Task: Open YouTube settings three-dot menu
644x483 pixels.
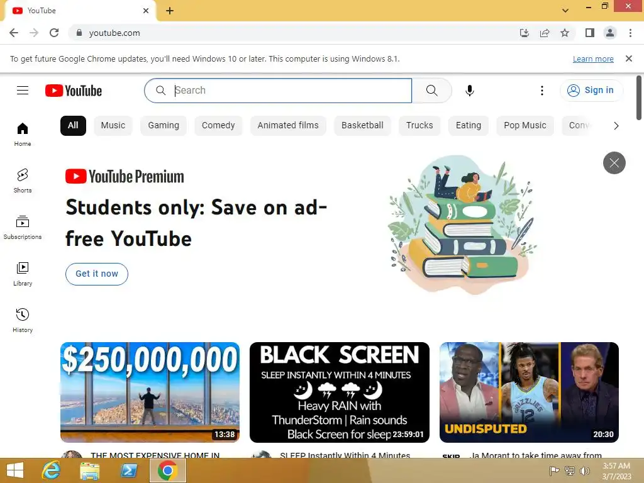Action: (541, 91)
